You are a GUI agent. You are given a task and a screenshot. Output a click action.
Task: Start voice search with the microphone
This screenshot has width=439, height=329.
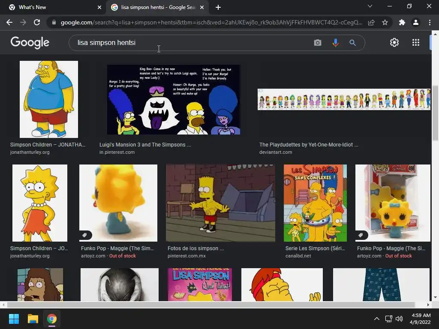click(335, 42)
